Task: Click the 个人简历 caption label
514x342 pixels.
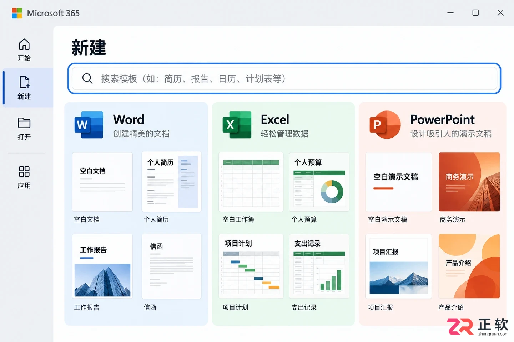Action: [156, 219]
